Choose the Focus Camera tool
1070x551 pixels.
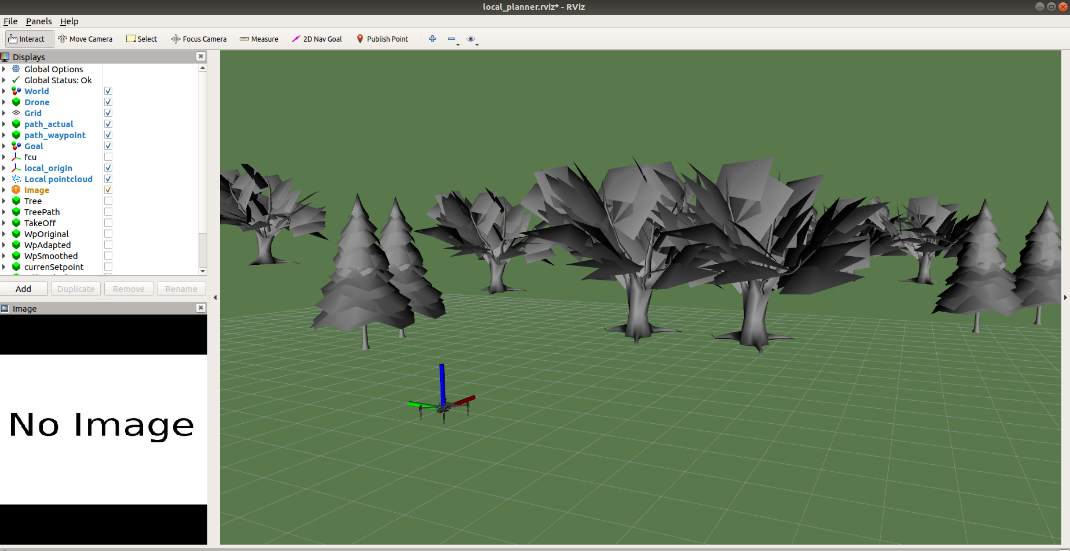coord(199,39)
